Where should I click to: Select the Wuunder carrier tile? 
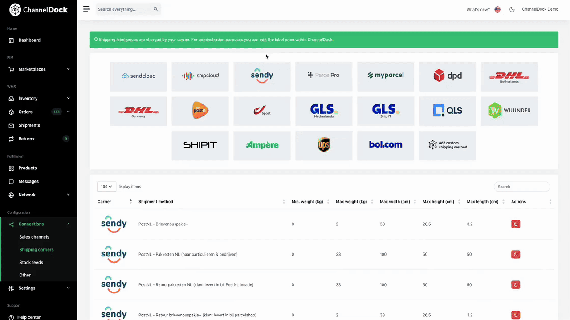[509, 111]
